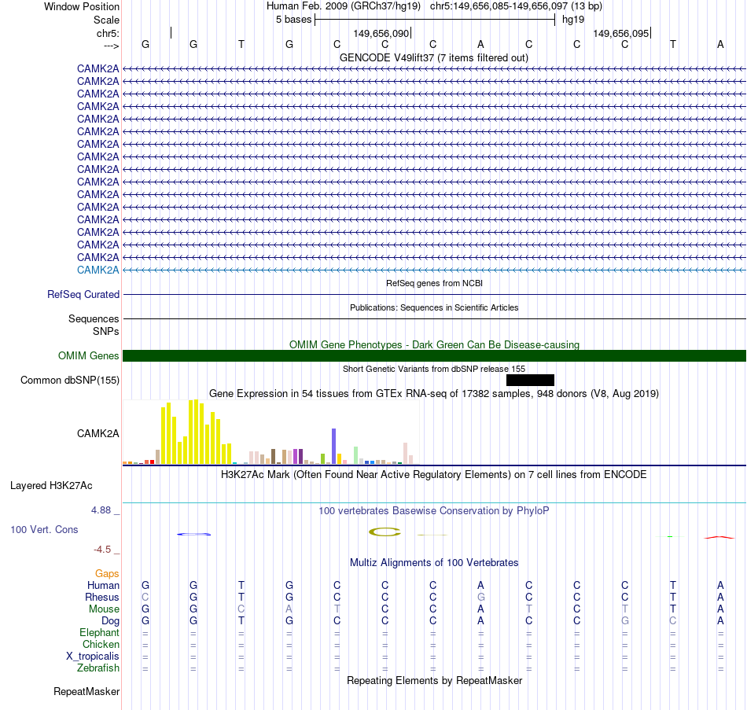Click the Common dbSNP(155) label
Viewport: 747px width, 710px height.
pyautogui.click(x=70, y=380)
